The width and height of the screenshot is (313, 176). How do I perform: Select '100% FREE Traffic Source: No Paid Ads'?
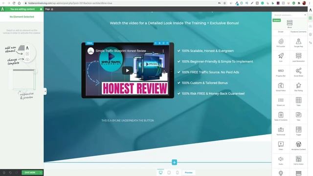[x=210, y=72]
